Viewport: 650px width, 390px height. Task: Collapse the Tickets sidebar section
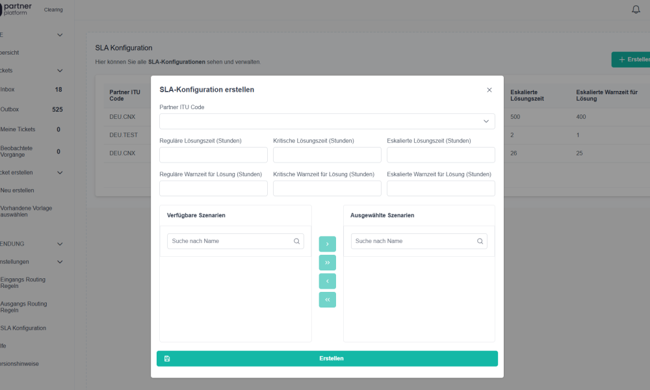(x=60, y=70)
